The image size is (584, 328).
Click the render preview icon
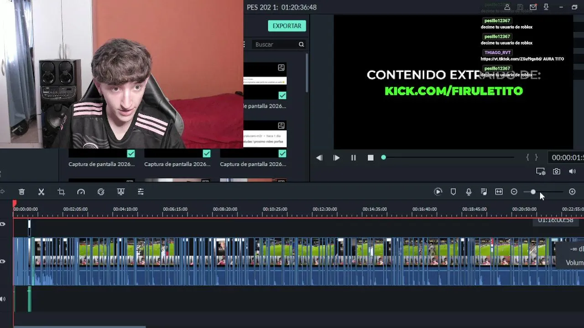click(x=438, y=192)
